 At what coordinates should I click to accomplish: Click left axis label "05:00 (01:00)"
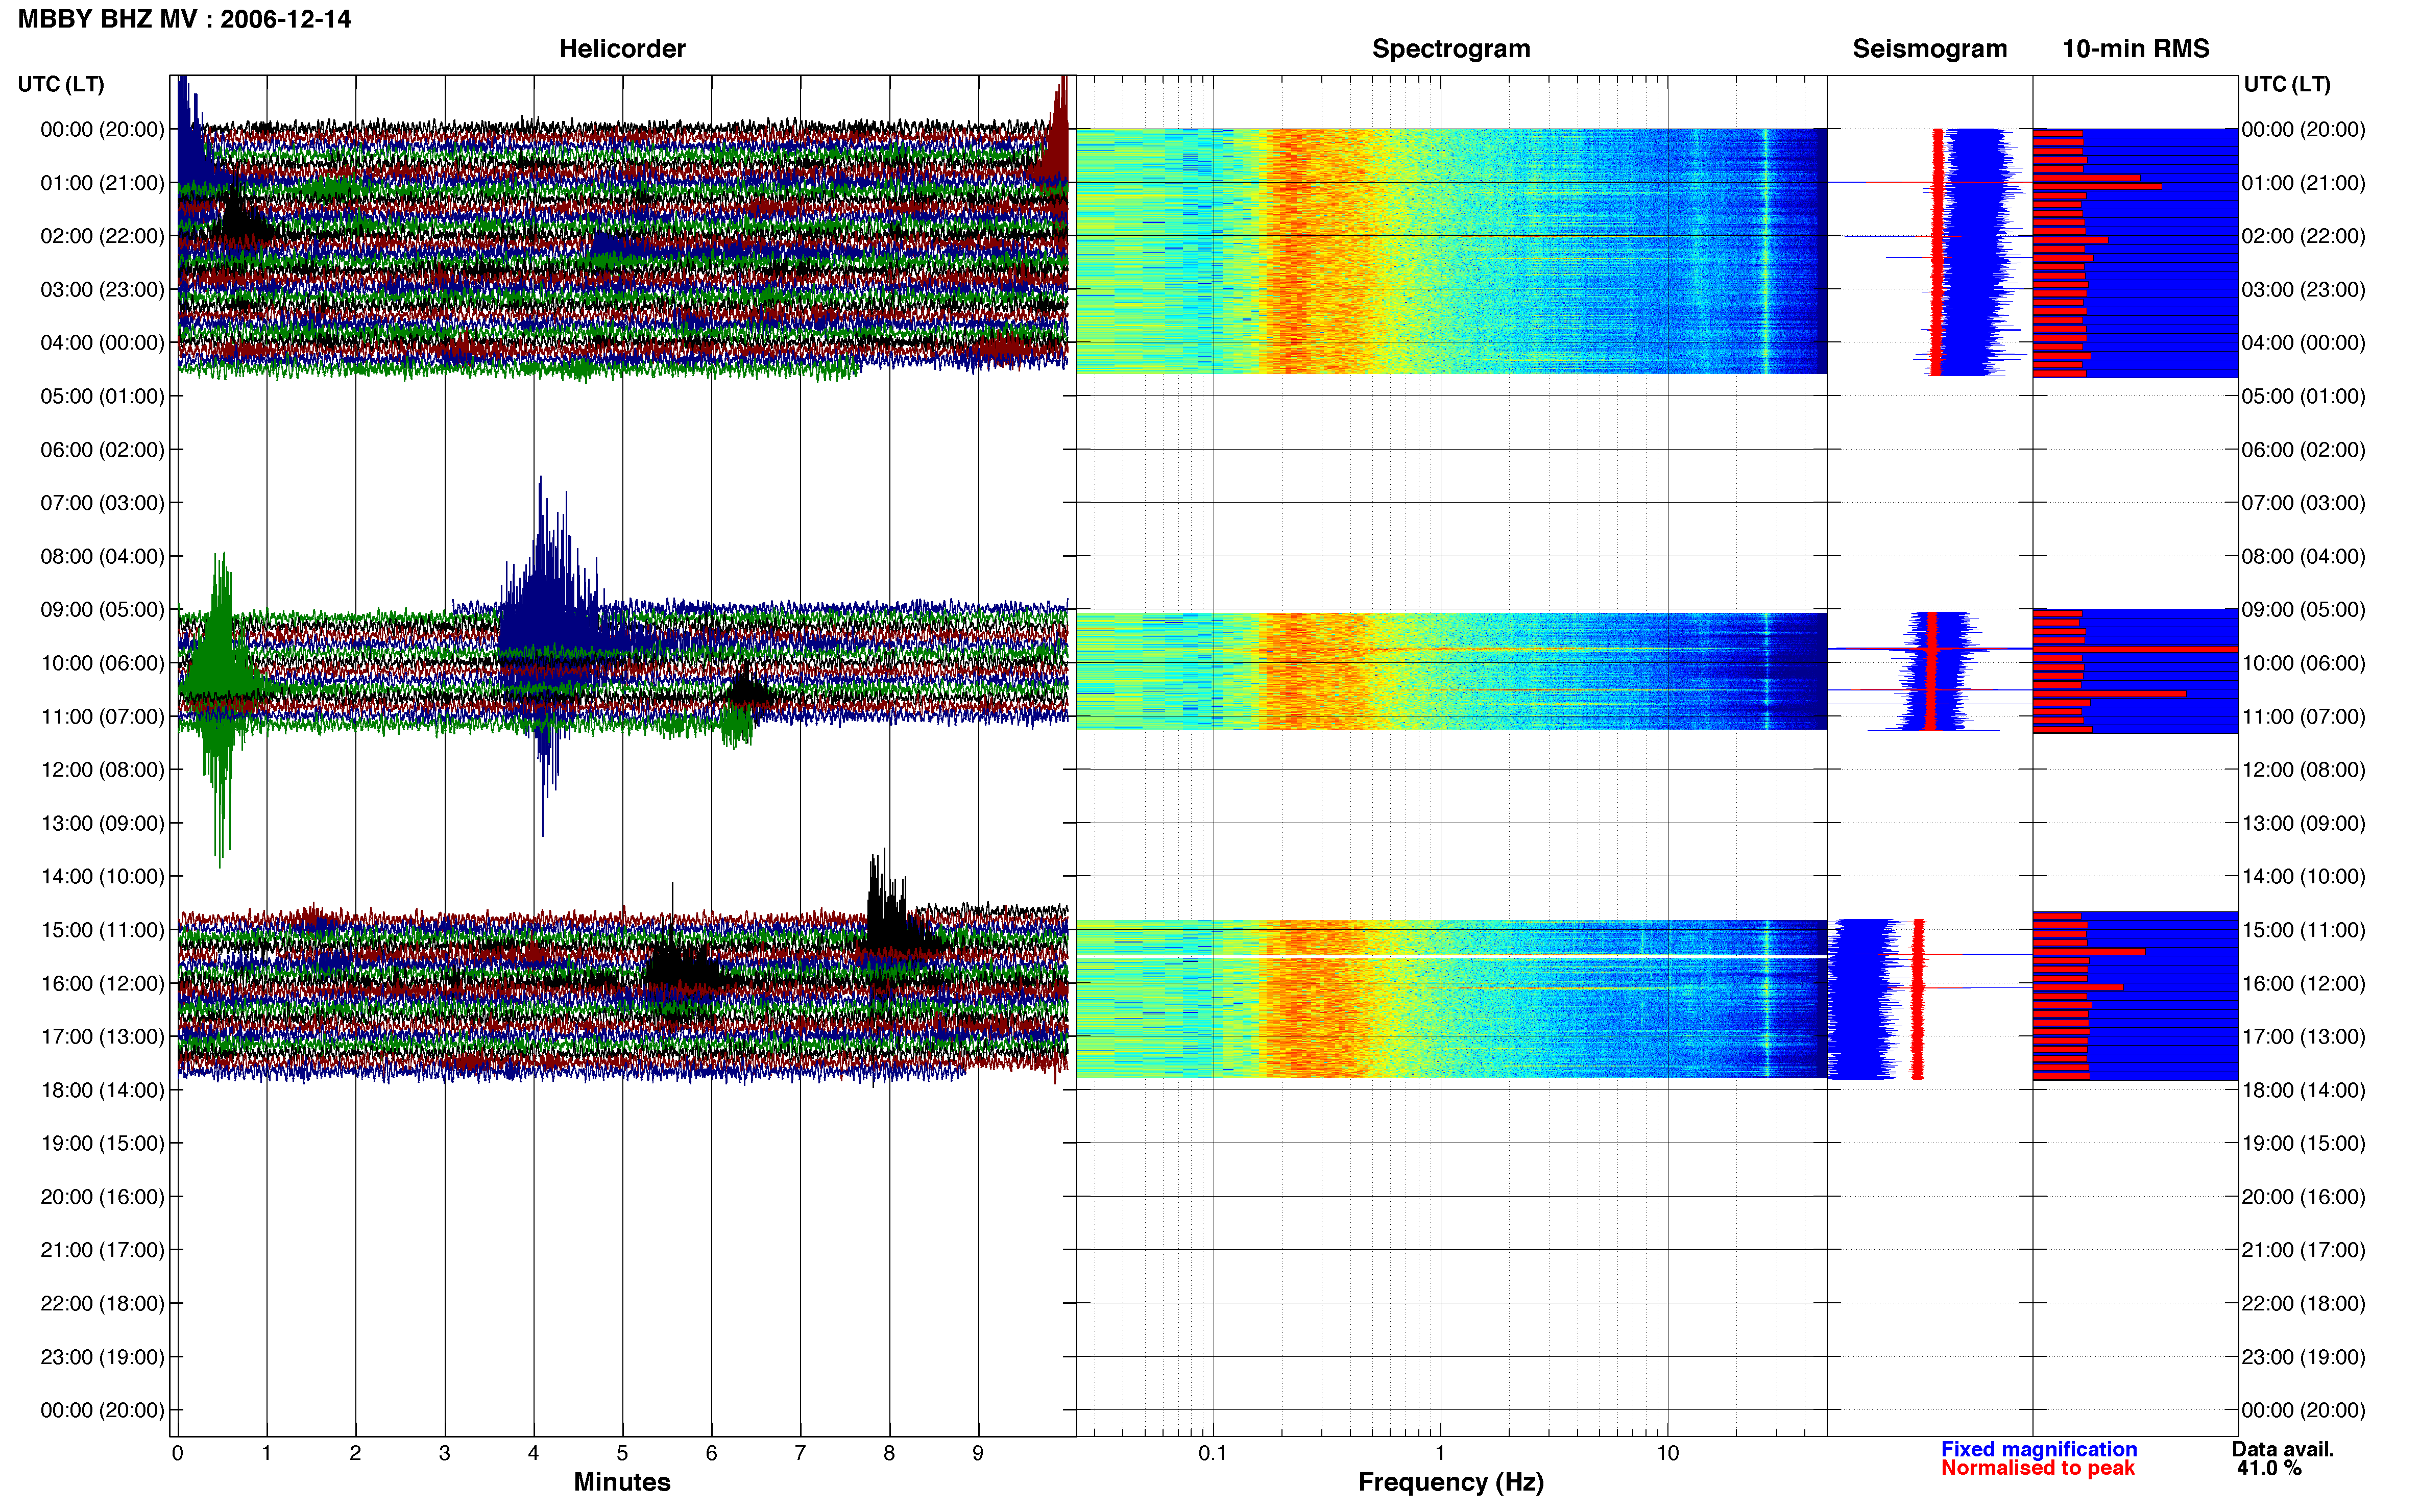tap(102, 396)
